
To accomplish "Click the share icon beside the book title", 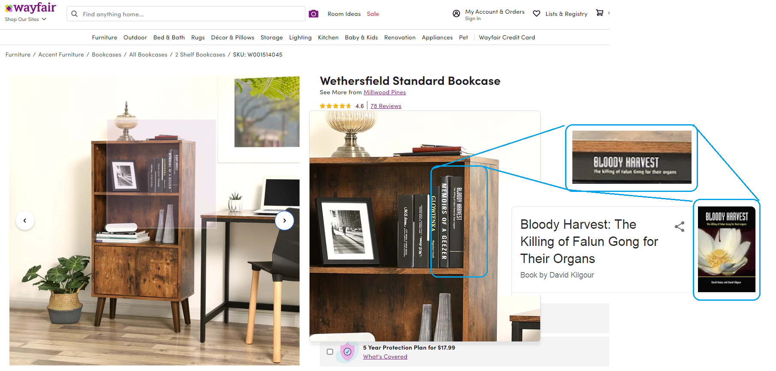I will pyautogui.click(x=680, y=227).
